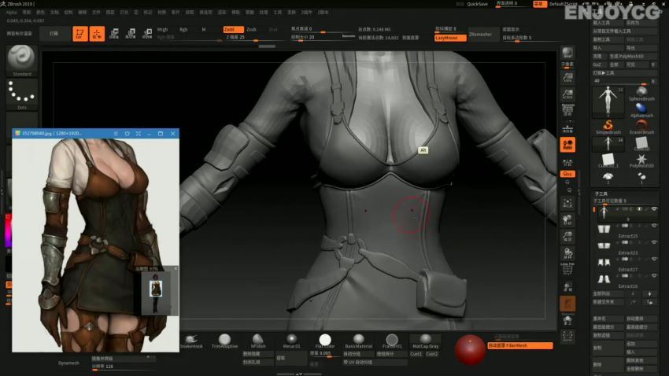Toggle the orange Persp perspective button
The image size is (669, 376).
(567, 145)
